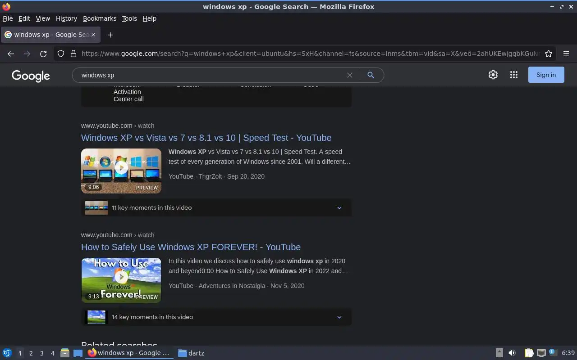Open the volume control tray icon
577x360 pixels.
[x=512, y=353]
